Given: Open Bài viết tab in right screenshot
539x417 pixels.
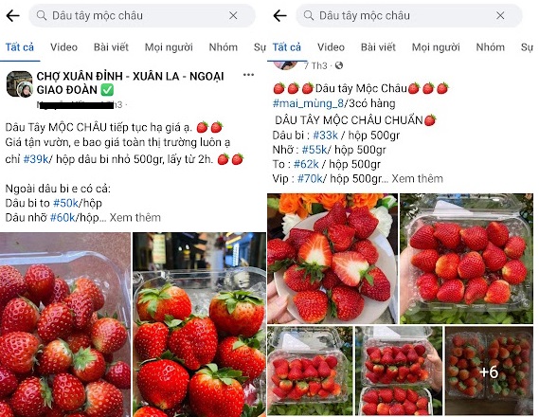Looking at the screenshot, I should [x=379, y=47].
